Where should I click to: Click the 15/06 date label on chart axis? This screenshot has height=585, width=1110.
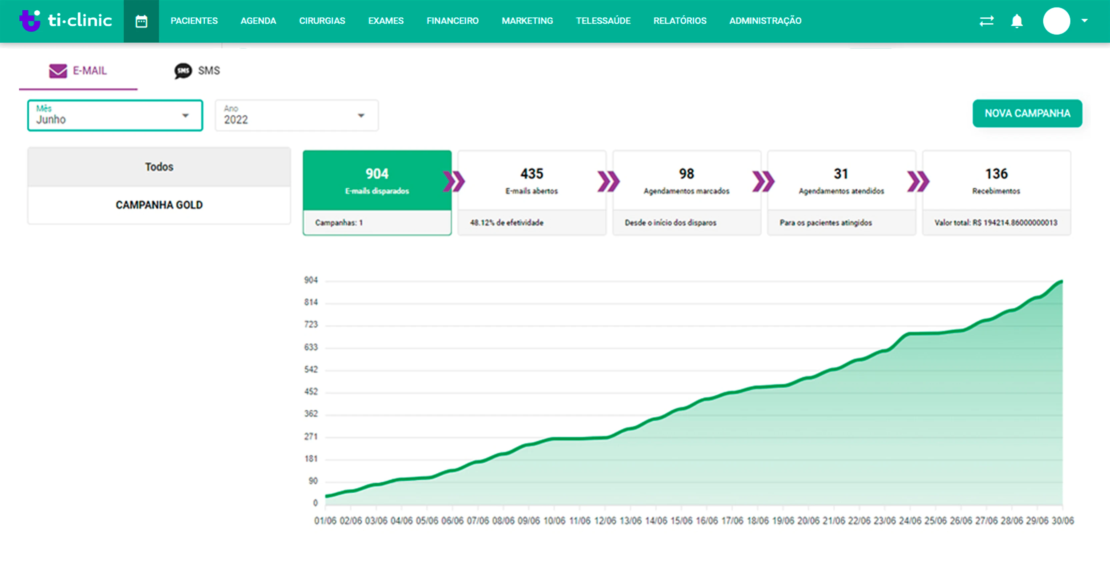[681, 521]
